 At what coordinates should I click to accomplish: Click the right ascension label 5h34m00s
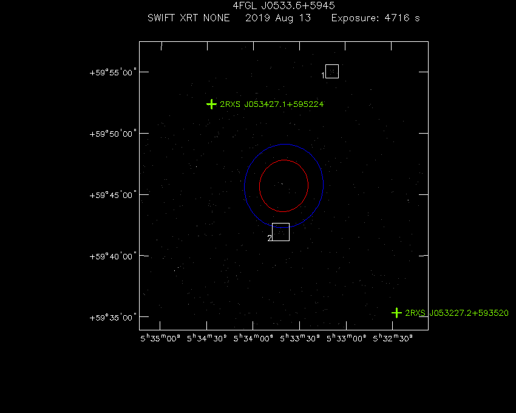pos(253,338)
